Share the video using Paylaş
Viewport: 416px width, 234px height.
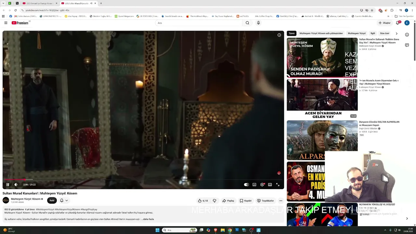pyautogui.click(x=228, y=201)
